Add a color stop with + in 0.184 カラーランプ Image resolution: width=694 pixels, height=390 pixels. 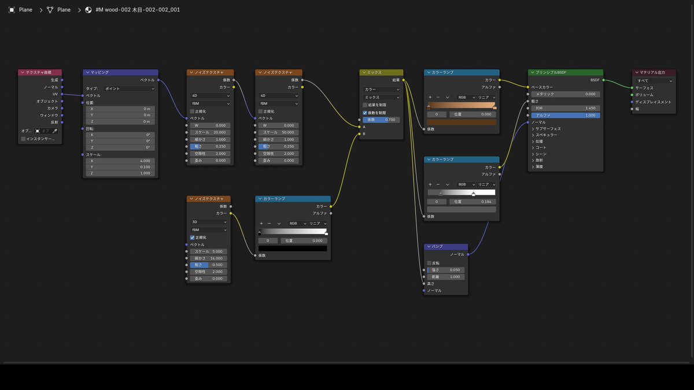point(430,184)
